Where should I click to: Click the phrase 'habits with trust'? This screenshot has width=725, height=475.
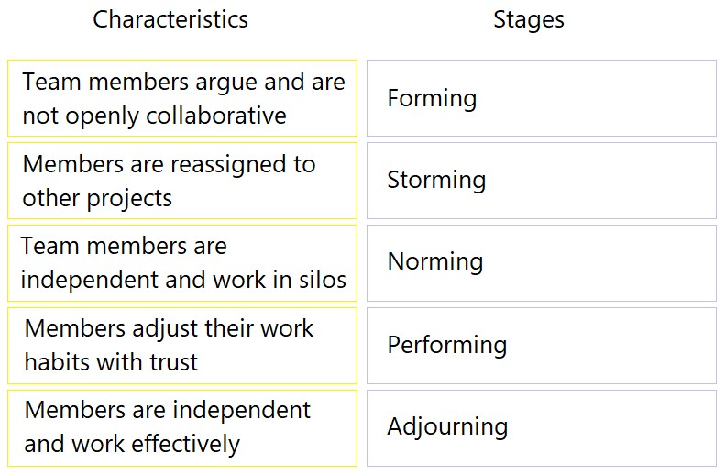[111, 361]
